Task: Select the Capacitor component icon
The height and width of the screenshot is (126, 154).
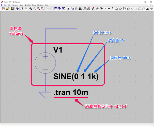Action: point(109,9)
